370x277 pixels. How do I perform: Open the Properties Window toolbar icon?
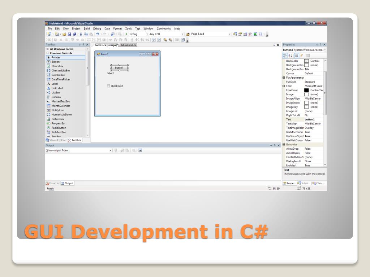point(240,34)
